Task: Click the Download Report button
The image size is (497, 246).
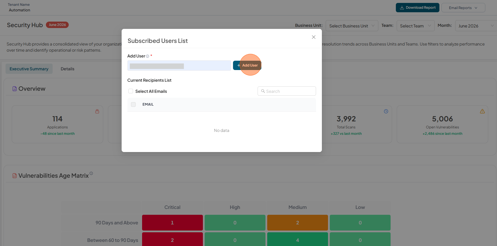Action: pos(417,8)
